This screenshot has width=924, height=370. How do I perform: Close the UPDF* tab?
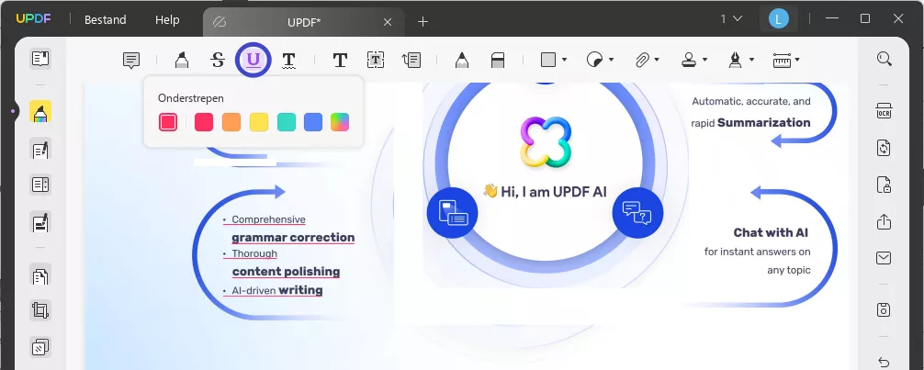pyautogui.click(x=388, y=22)
